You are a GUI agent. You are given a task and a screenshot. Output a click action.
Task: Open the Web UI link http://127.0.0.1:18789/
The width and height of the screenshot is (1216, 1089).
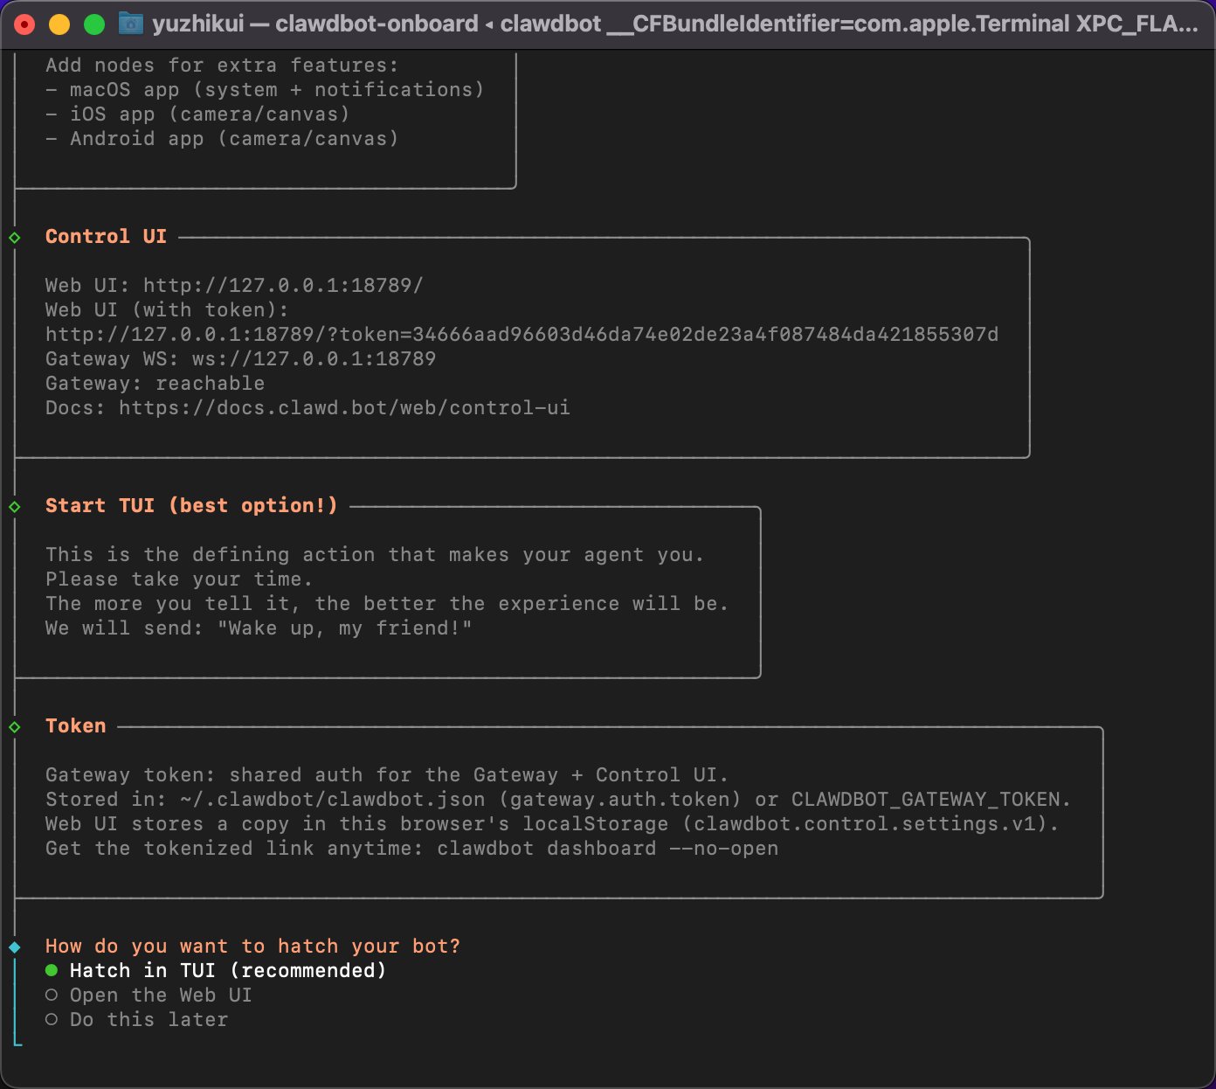(283, 285)
